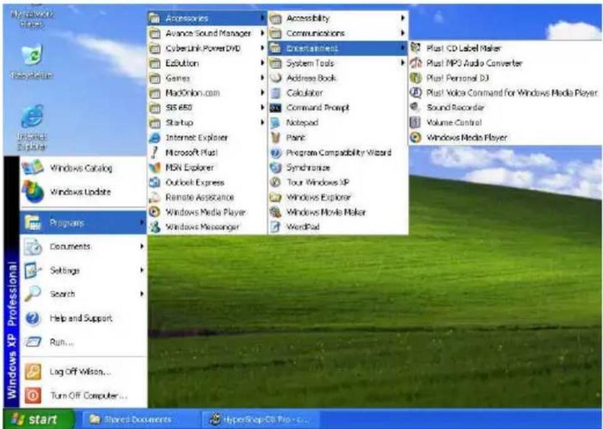Expand the Accessories submenu arrow

pyautogui.click(x=262, y=18)
